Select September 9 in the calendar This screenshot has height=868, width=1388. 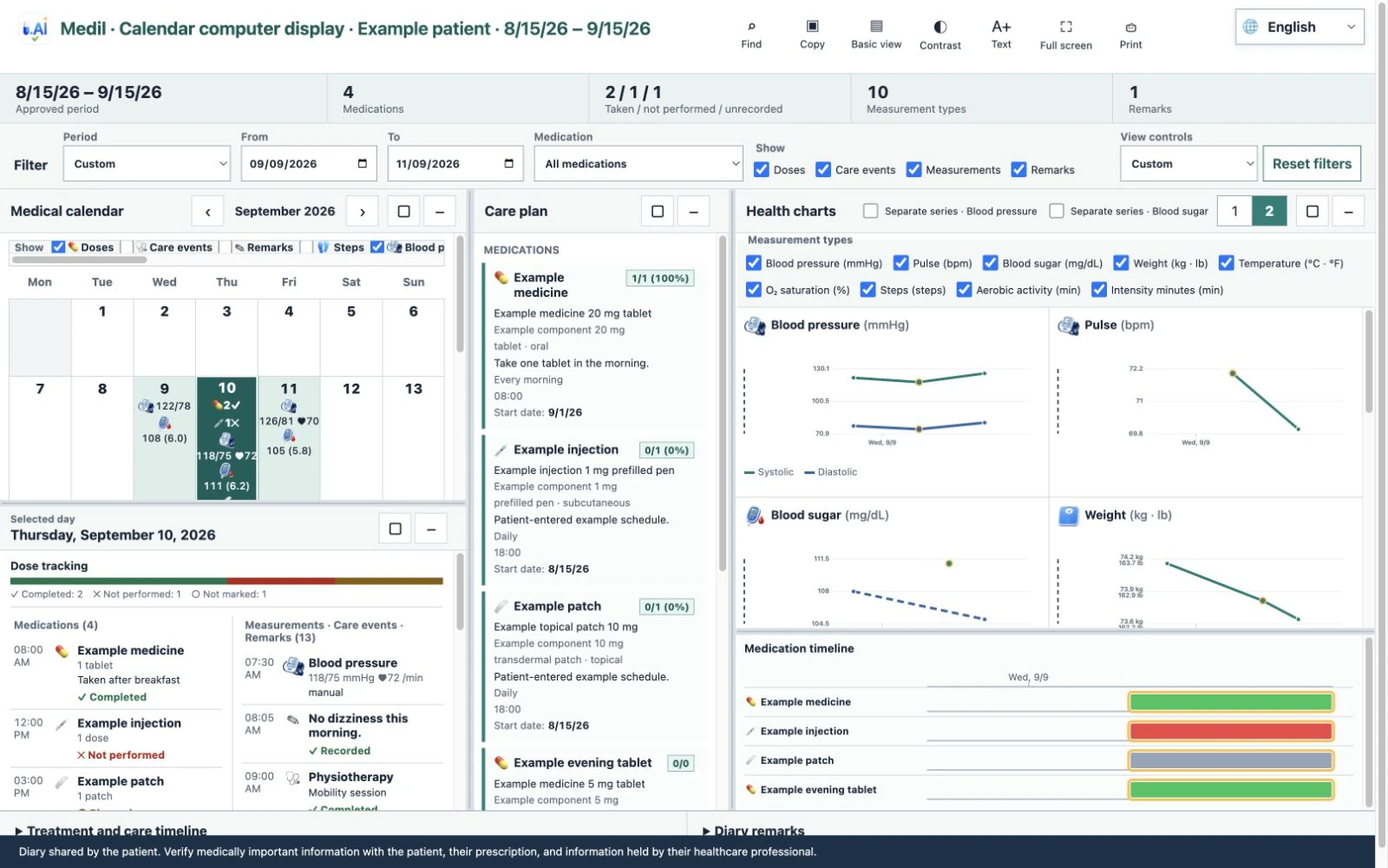(165, 437)
